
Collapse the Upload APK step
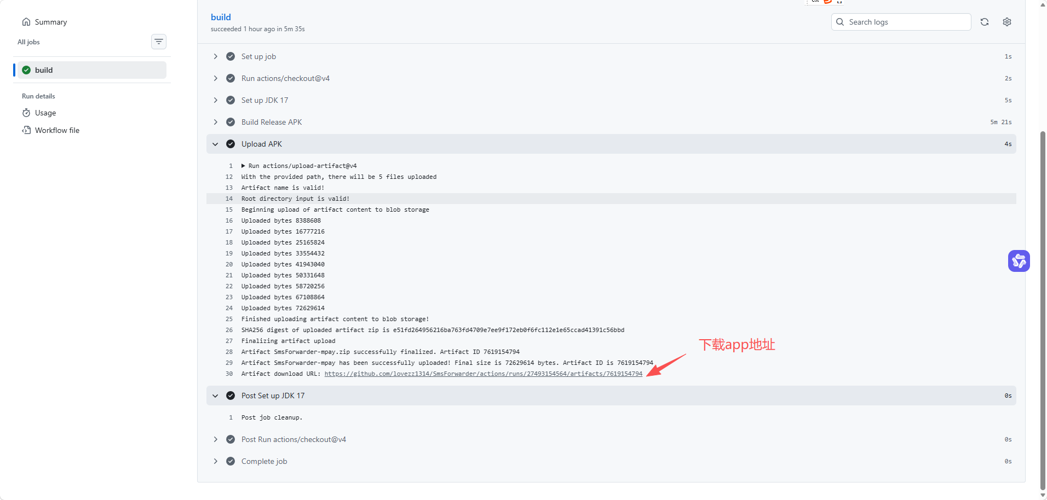point(216,144)
